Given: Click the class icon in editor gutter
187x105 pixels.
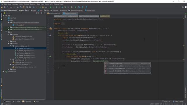Looking at the screenshot, I should point(51,28).
